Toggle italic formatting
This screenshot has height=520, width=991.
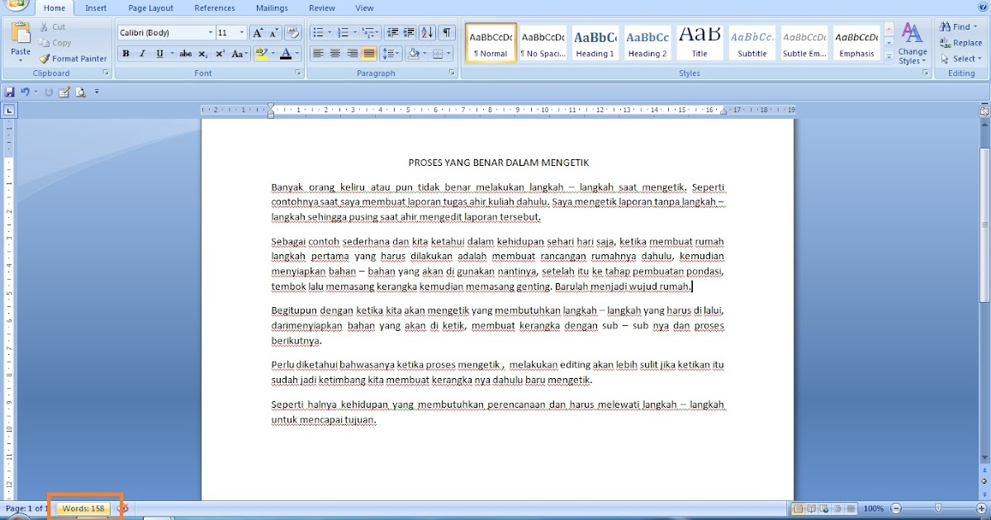click(x=142, y=54)
